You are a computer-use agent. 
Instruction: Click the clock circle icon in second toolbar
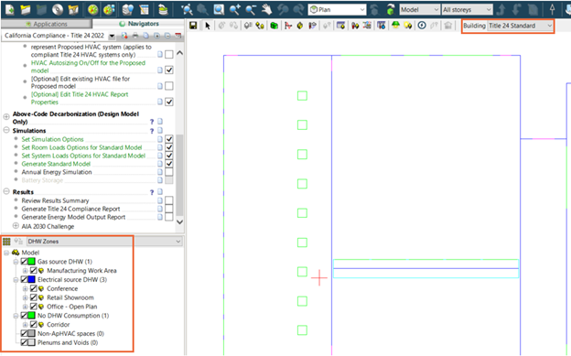[x=422, y=26]
